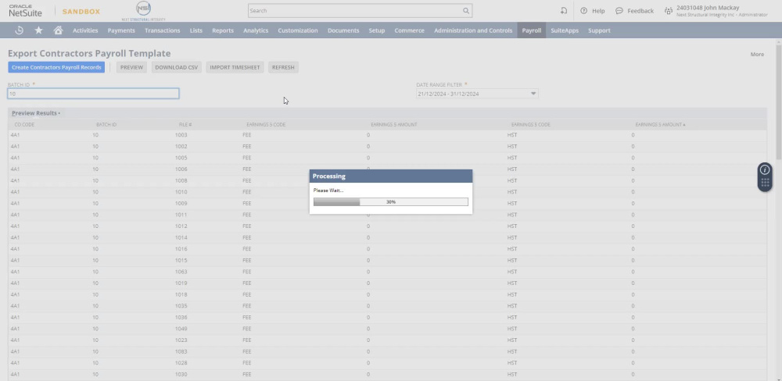Click the 30% processing progress bar
The height and width of the screenshot is (381, 782).
[390, 201]
